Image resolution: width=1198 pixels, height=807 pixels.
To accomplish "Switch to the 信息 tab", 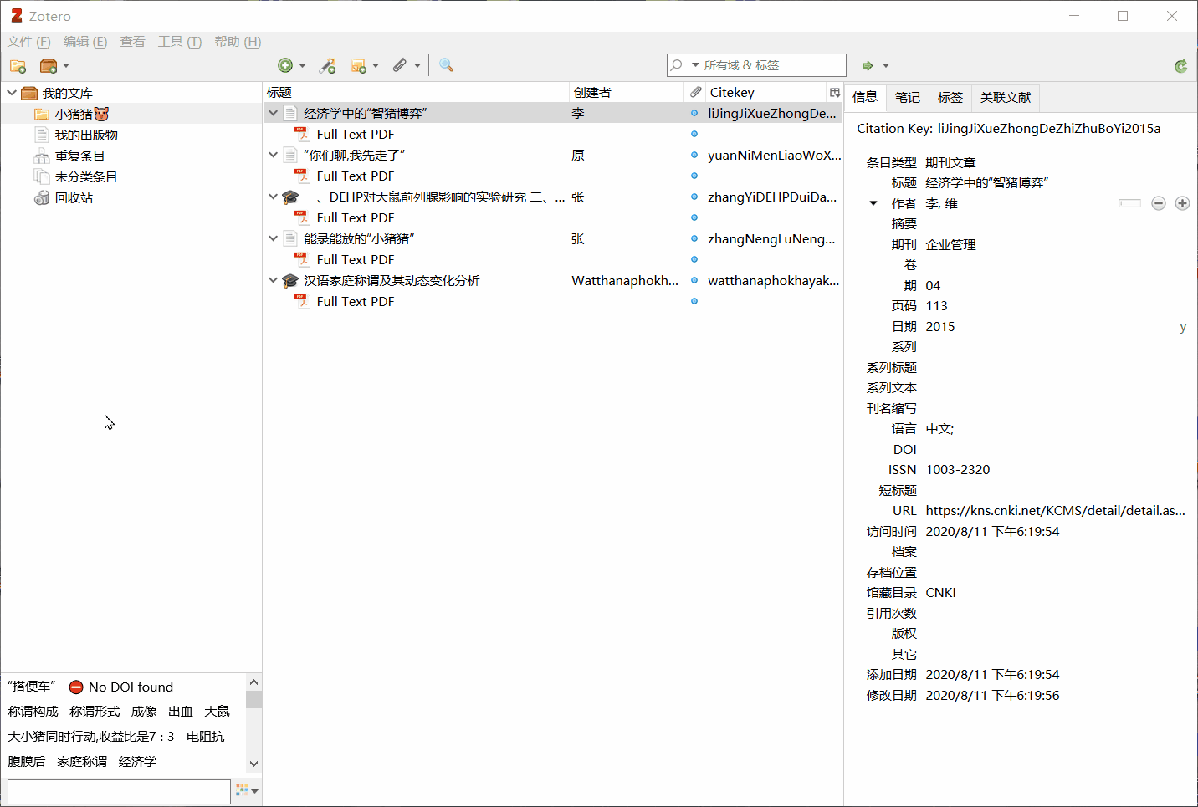I will [864, 97].
